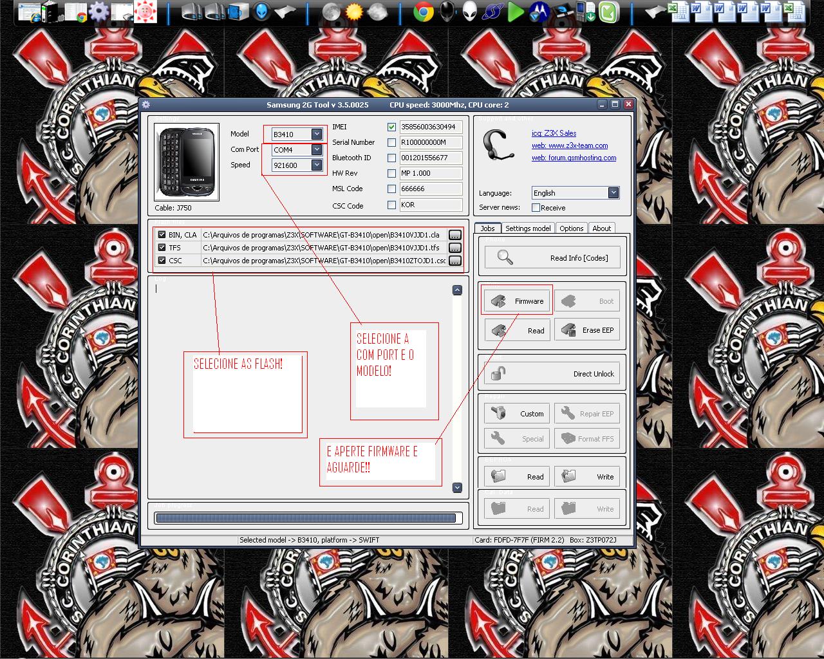Click the Custom repair button
Screen dimensions: 824x659
tap(517, 414)
